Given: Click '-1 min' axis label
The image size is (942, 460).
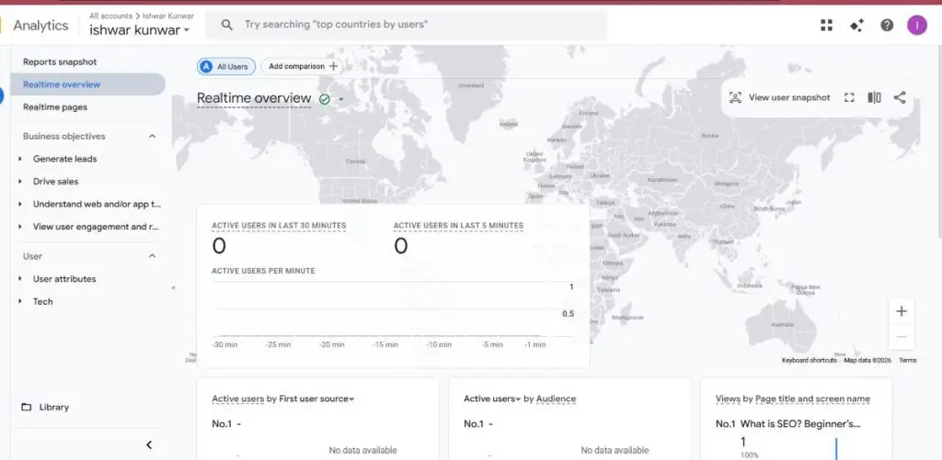Looking at the screenshot, I should [534, 345].
